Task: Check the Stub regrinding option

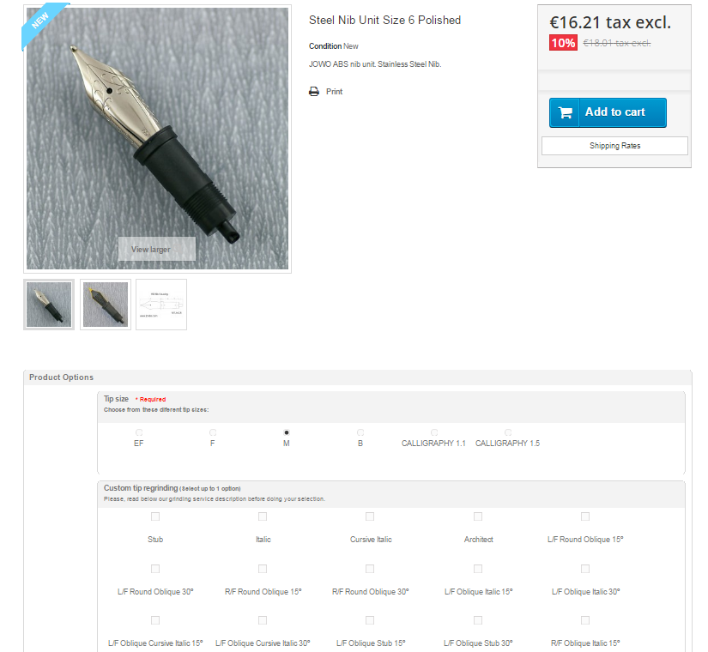Action: (x=155, y=516)
